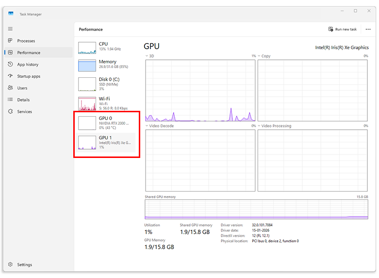Click the Intel(R) Iris(R) Xe Graphics name
379x278 pixels.
(x=342, y=48)
